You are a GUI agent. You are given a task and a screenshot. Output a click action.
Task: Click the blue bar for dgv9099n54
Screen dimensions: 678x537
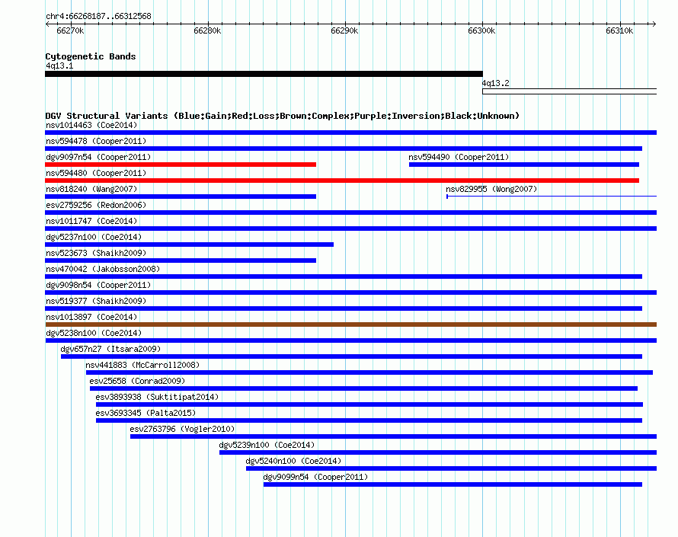[453, 484]
